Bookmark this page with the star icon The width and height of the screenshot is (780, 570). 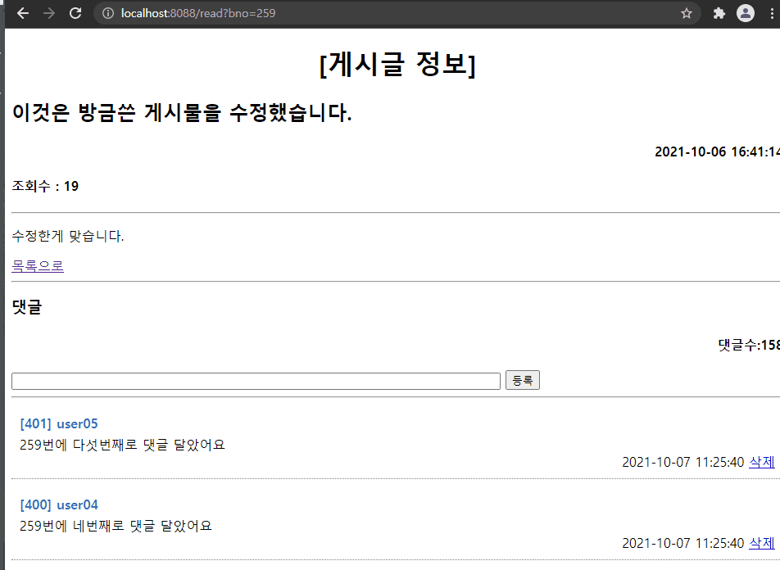coord(687,13)
